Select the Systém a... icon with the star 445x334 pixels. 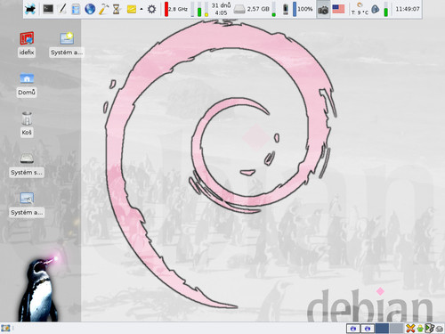[x=67, y=44]
